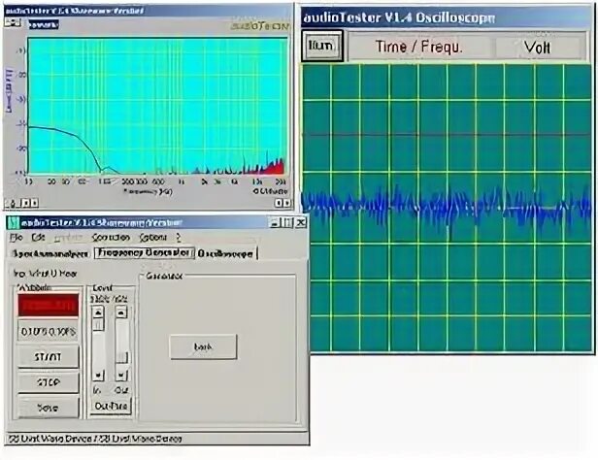Click the highlighted label in spectrum toolbar
Image resolution: width=598 pixels, height=460 pixels.
[44, 25]
